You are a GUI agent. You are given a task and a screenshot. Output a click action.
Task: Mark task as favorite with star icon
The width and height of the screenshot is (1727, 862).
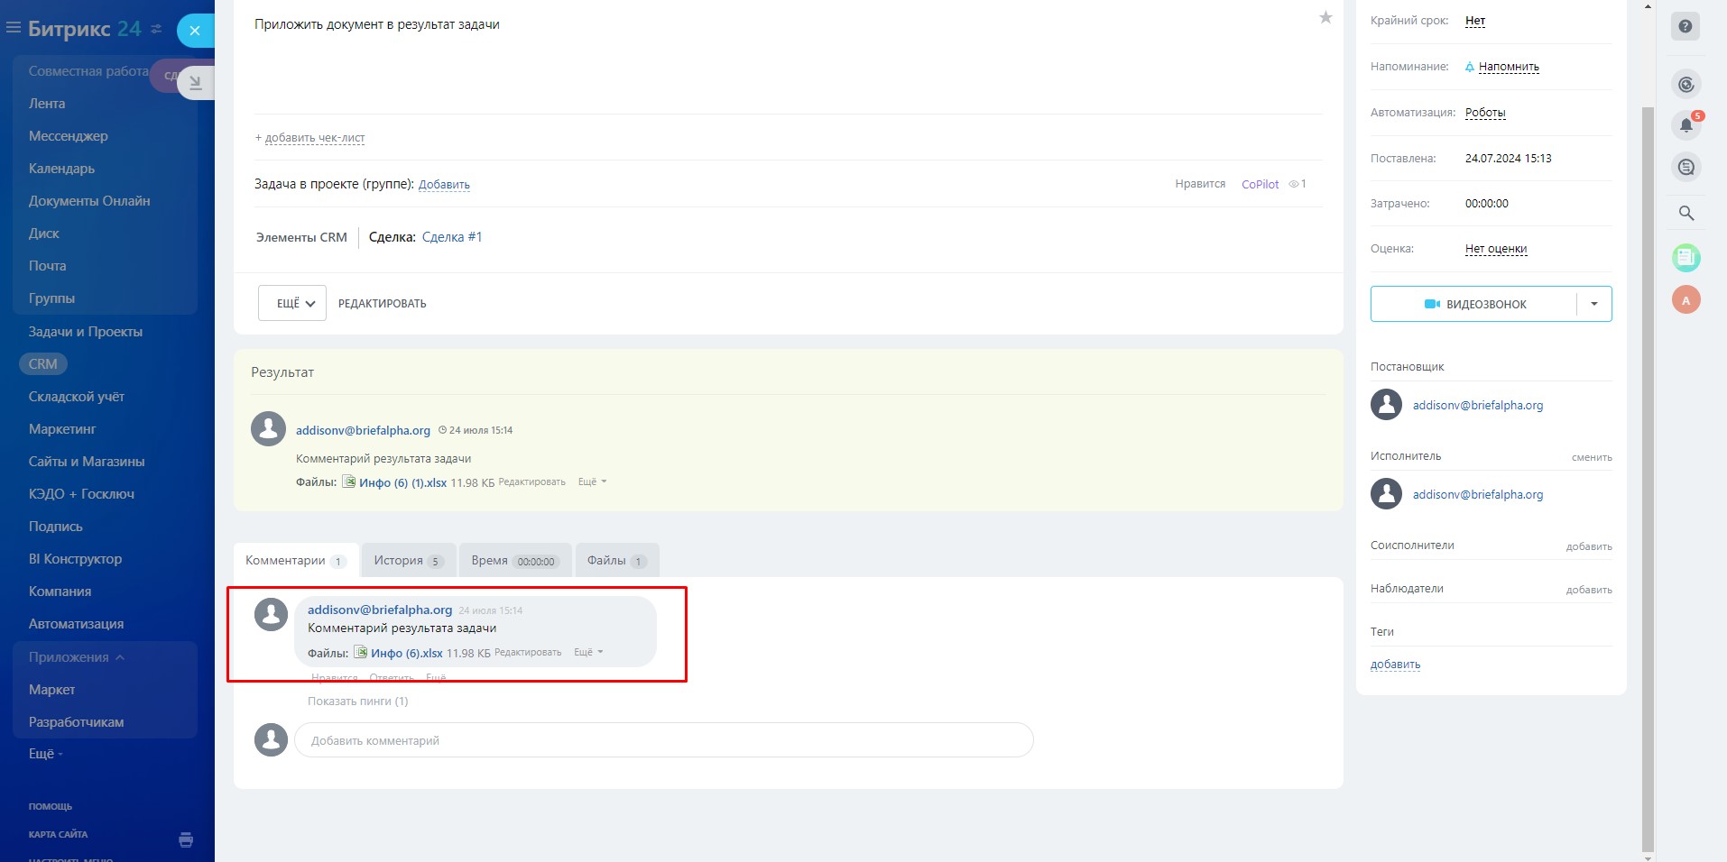pyautogui.click(x=1325, y=17)
